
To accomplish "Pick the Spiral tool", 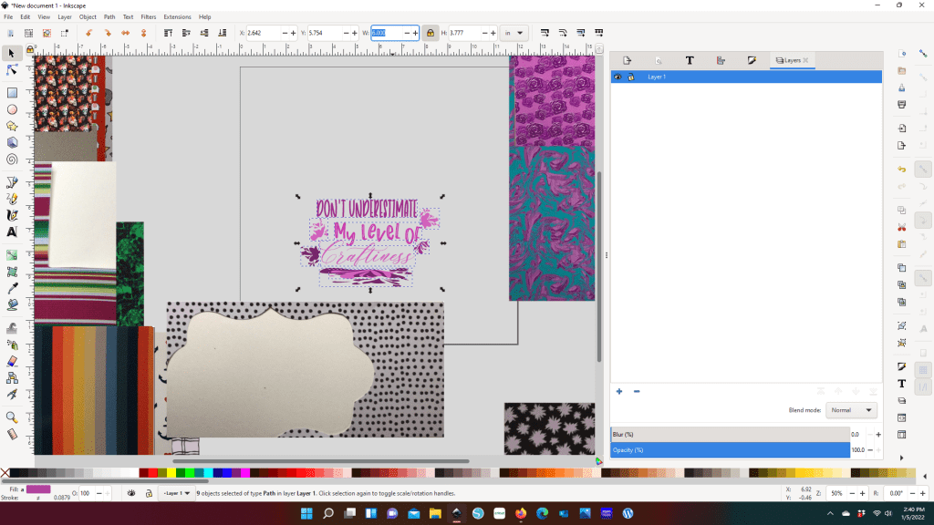I will tap(13, 158).
